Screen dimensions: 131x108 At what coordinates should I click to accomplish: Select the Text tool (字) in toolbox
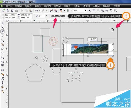pyautogui.click(x=2, y=65)
